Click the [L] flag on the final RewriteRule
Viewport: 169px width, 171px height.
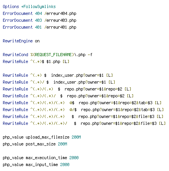click(162, 123)
